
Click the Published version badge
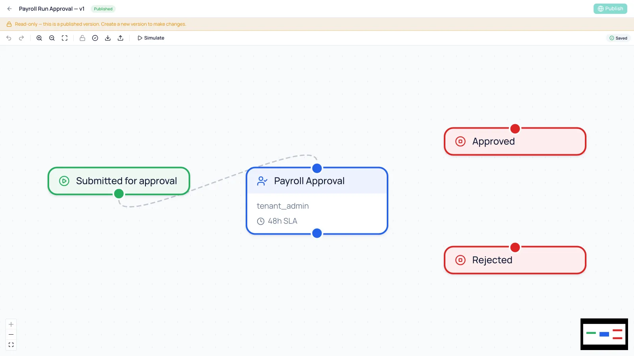(x=103, y=9)
